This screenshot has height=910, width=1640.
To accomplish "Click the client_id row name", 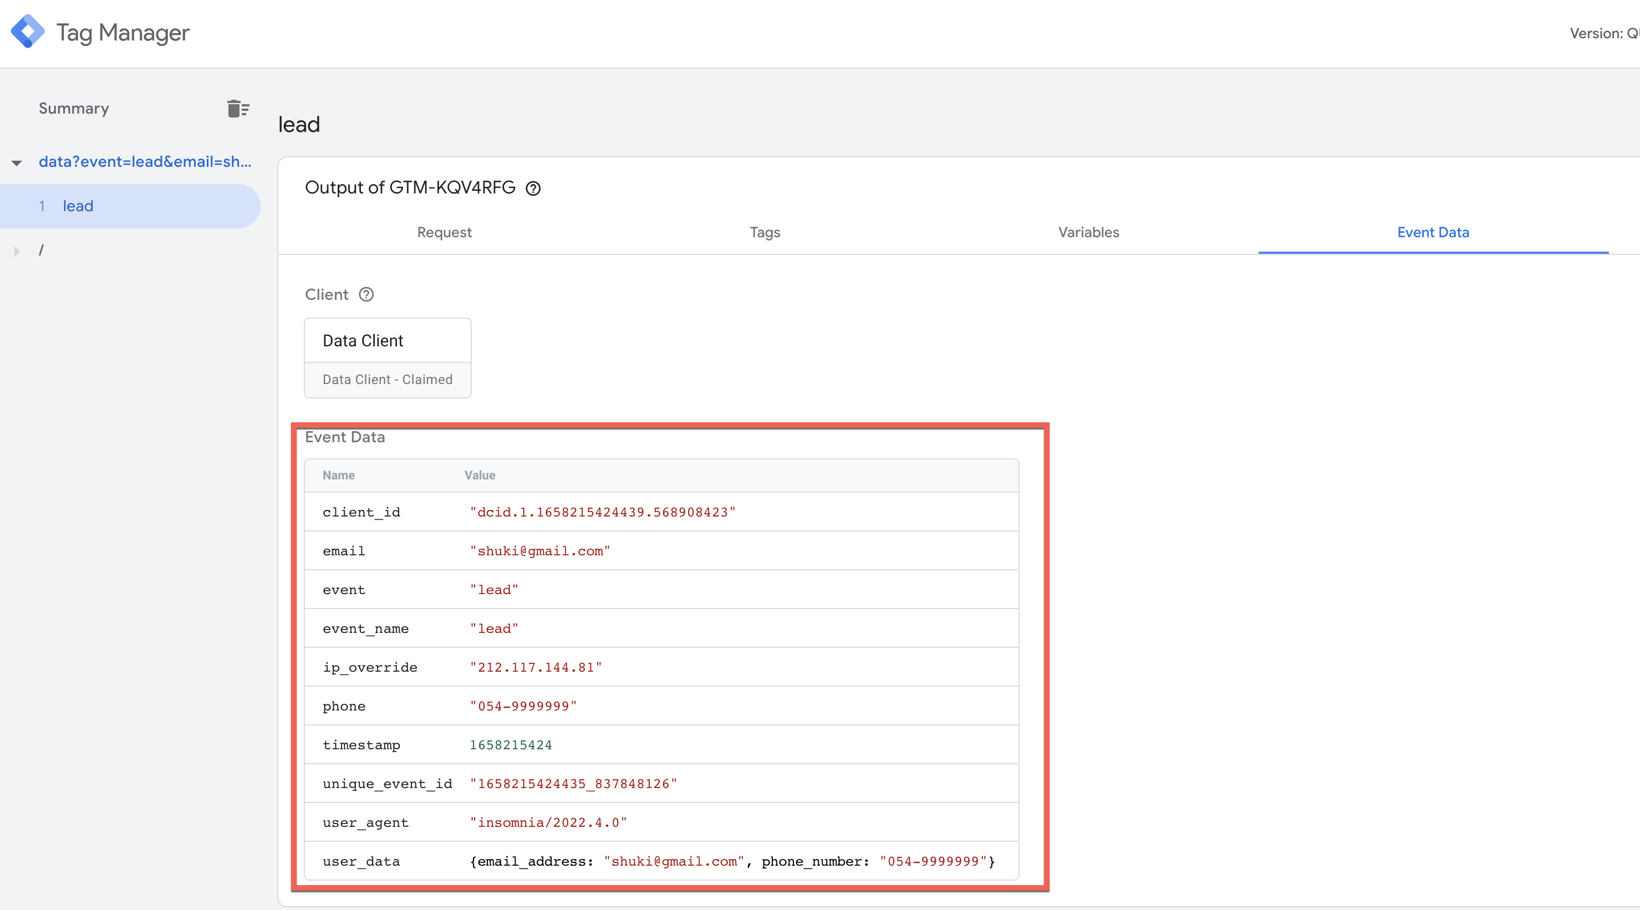I will pos(361,512).
